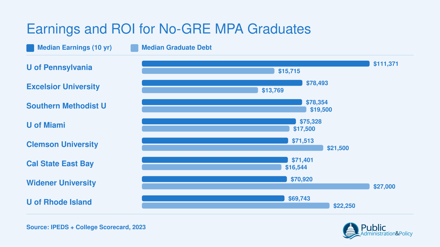Click the Clemson University debt bar
This screenshot has height=247, width=440.
233,148
